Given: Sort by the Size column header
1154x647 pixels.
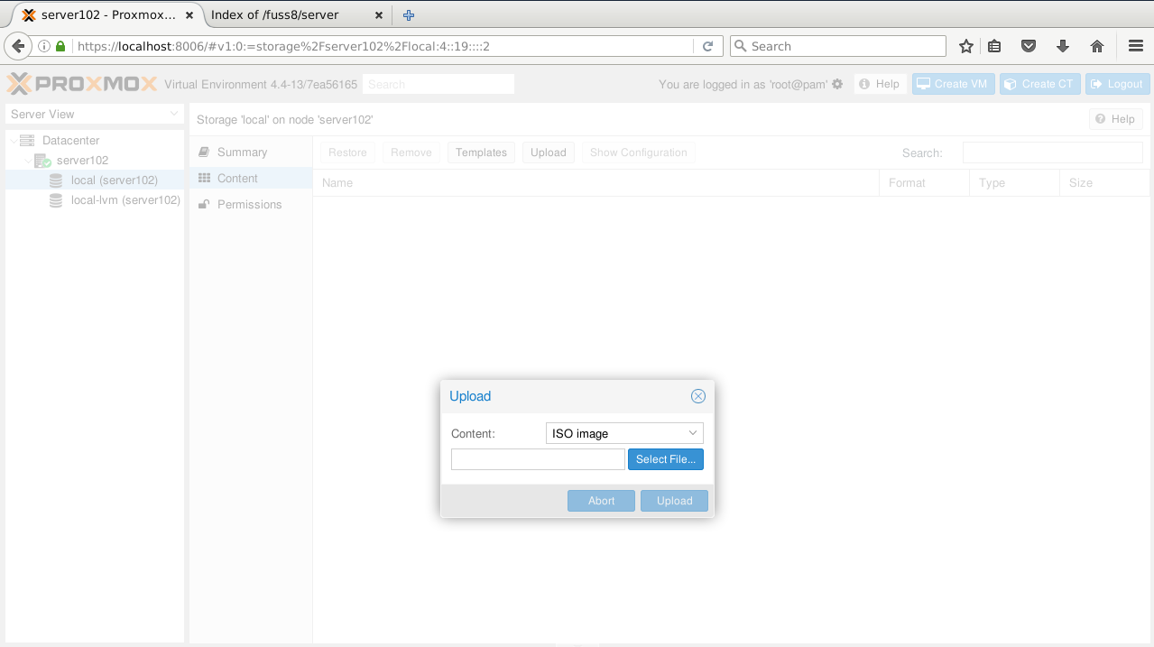Looking at the screenshot, I should click(x=1104, y=183).
